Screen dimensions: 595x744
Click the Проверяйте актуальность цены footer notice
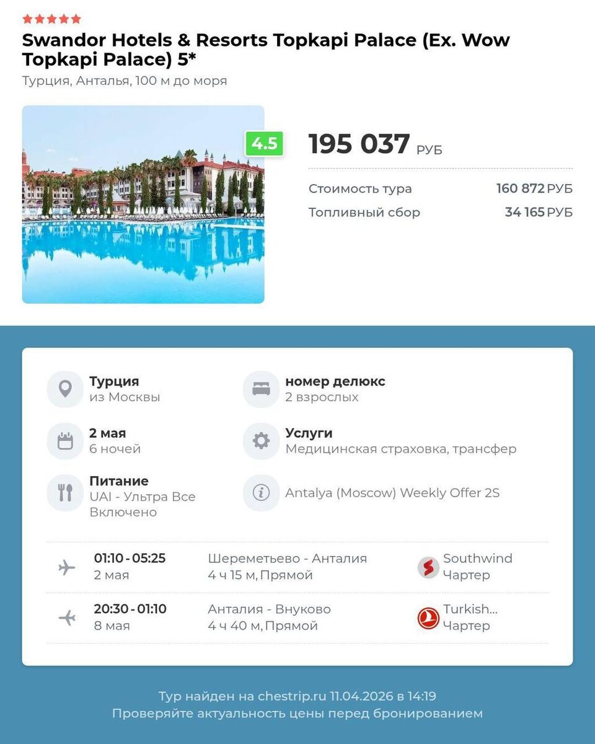point(297,714)
